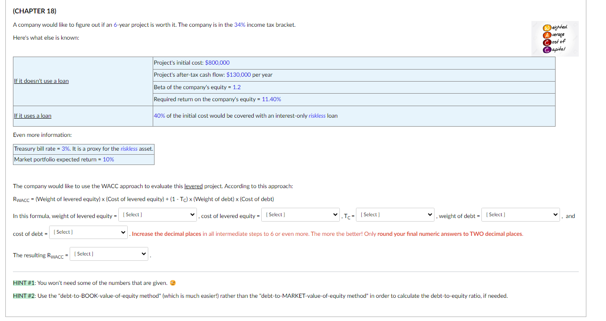The image size is (606, 321).
Task: Click the "HINT #1" label
Action: (x=25, y=283)
